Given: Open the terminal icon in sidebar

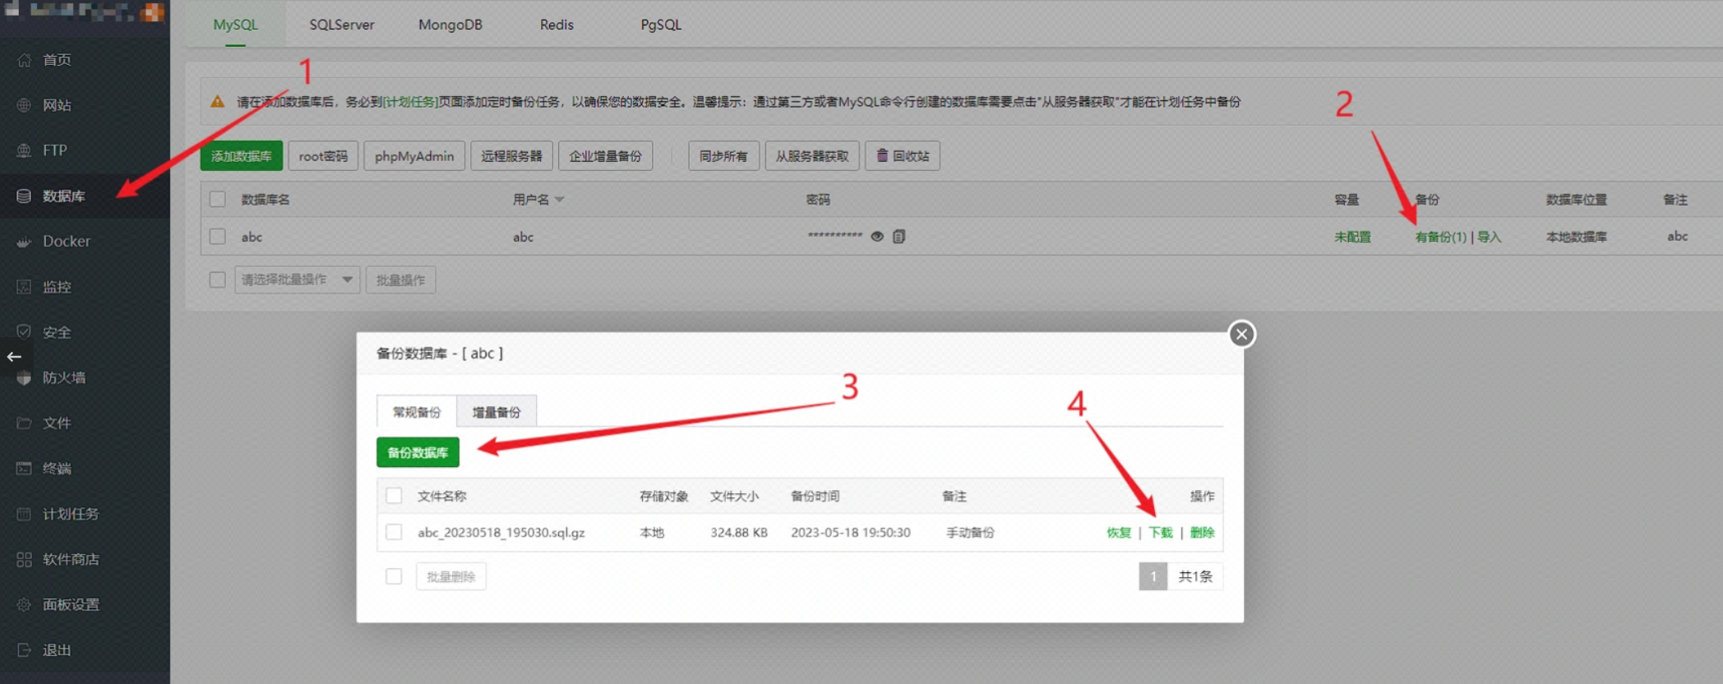Looking at the screenshot, I should 24,469.
